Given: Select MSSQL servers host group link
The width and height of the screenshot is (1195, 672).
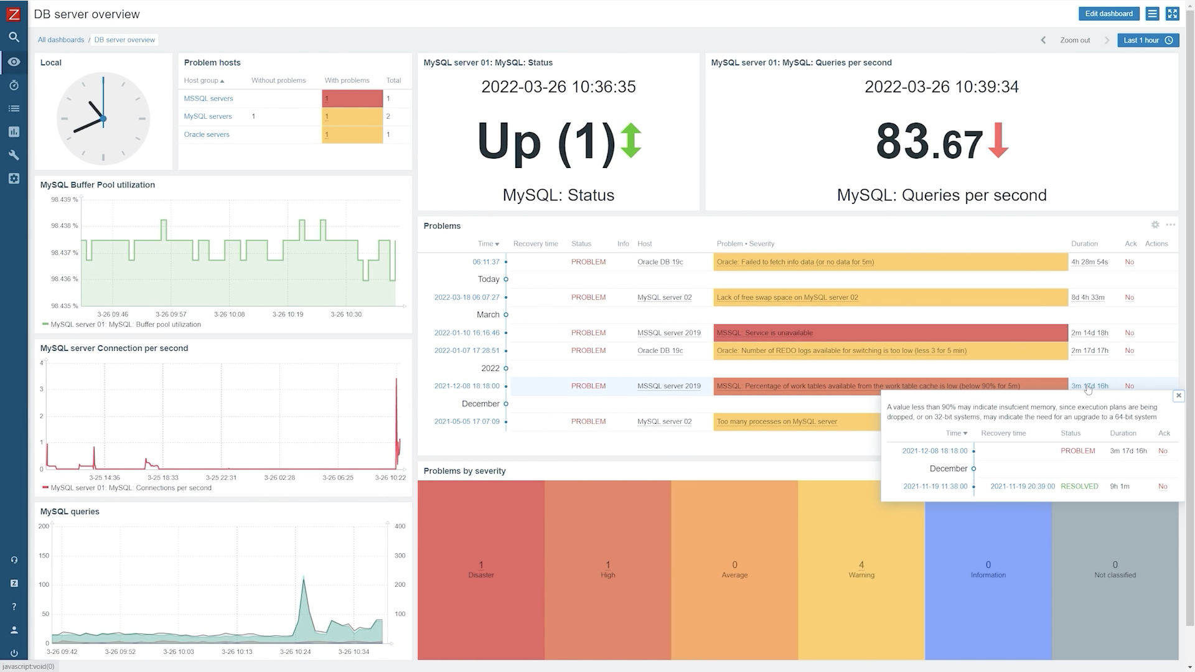Looking at the screenshot, I should pyautogui.click(x=209, y=98).
